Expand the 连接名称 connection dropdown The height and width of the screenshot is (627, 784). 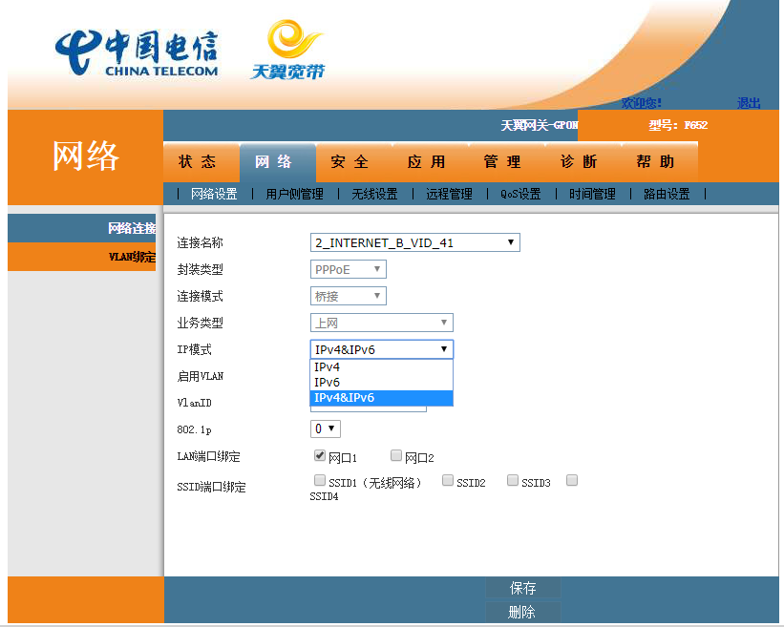(415, 242)
